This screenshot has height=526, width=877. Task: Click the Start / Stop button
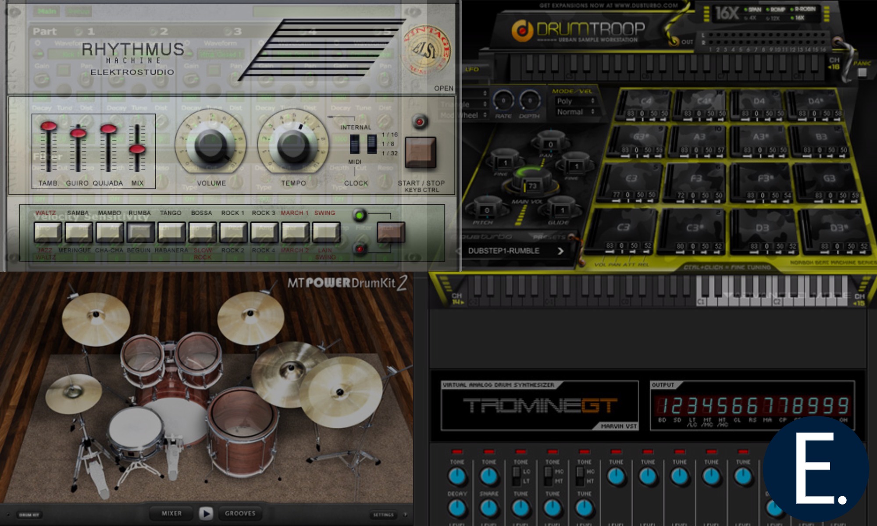click(420, 152)
